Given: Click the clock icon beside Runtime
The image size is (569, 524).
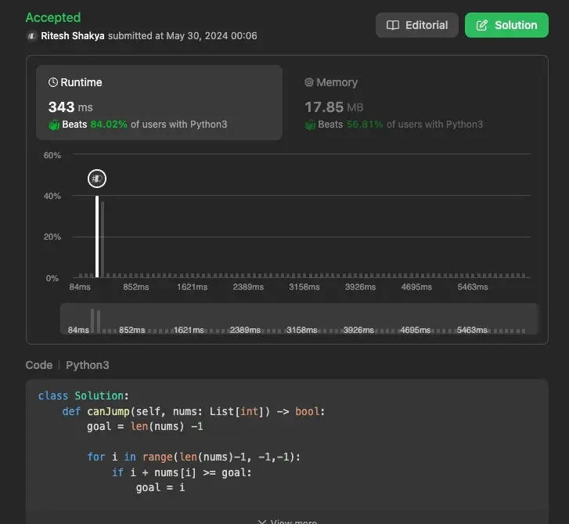Looking at the screenshot, I should click(53, 82).
